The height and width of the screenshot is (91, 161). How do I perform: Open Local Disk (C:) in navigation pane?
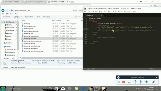click(x=12, y=50)
